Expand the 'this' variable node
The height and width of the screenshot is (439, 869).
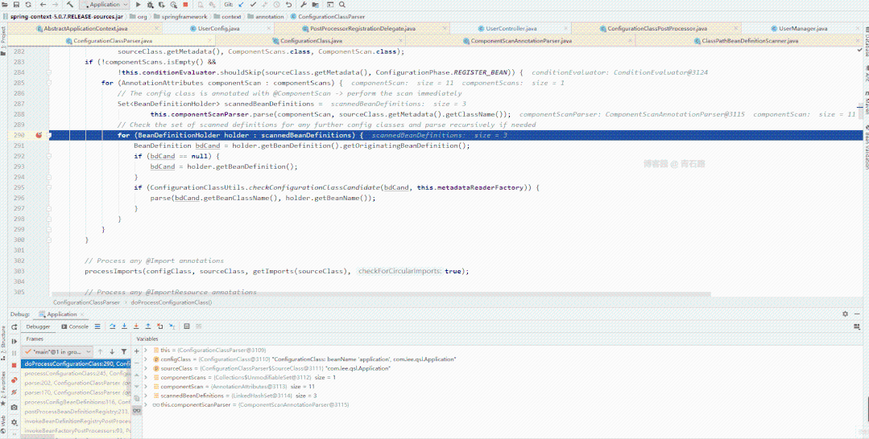146,350
